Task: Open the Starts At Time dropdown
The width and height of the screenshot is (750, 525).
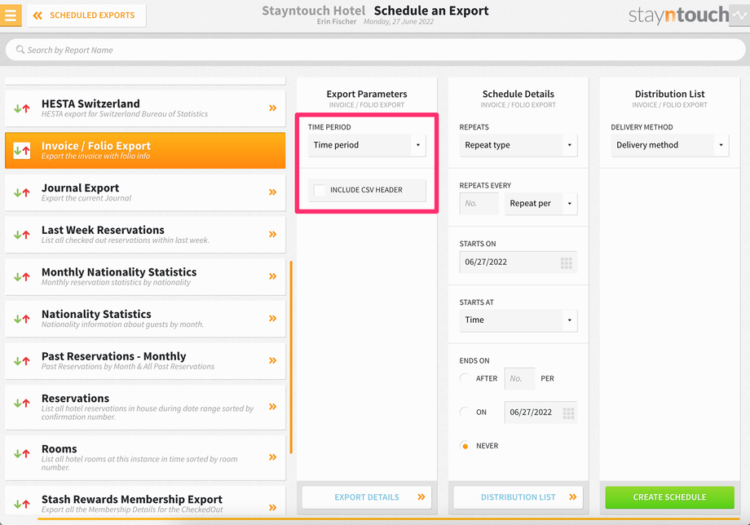Action: [x=518, y=320]
